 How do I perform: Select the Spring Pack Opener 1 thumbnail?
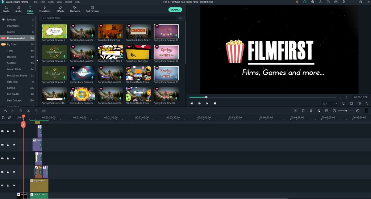point(54,31)
